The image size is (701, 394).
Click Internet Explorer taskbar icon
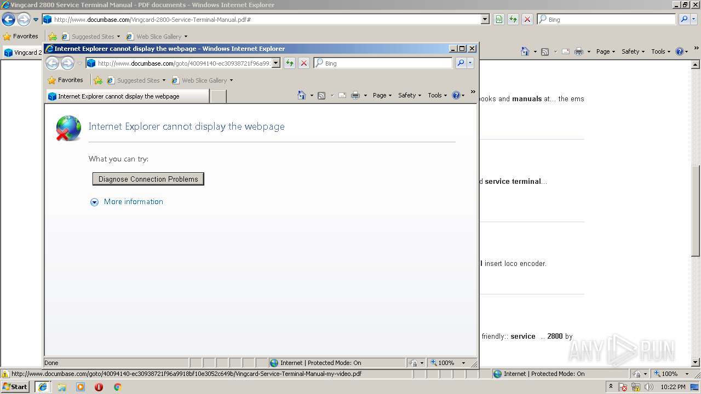[43, 387]
